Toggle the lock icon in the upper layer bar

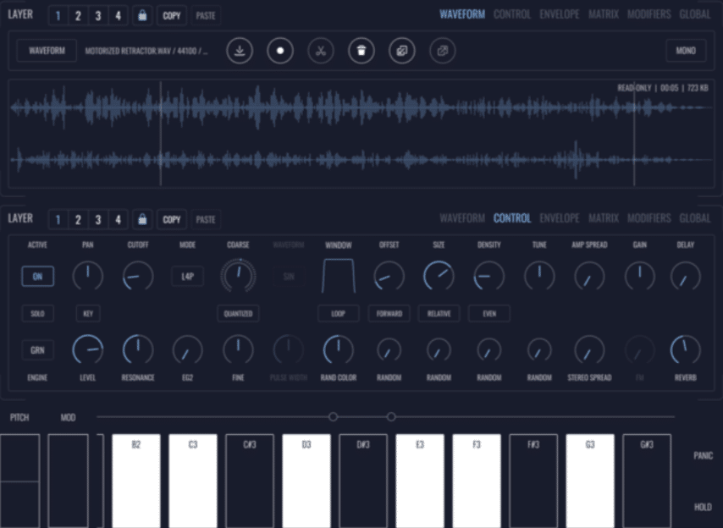tap(142, 16)
